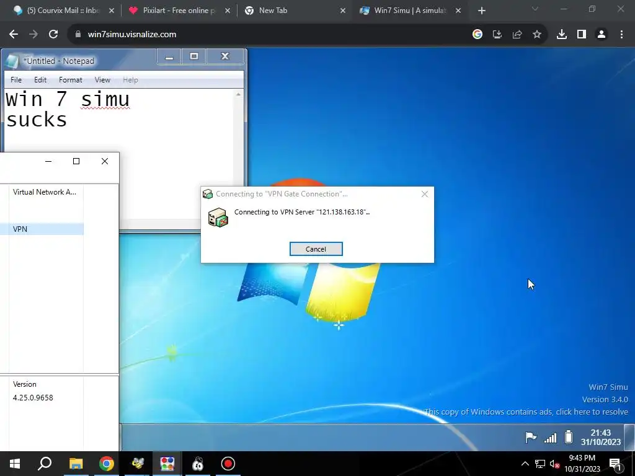This screenshot has height=476, width=635.
Task: Click the Win7 Simu action center flag icon
Action: tap(531, 437)
